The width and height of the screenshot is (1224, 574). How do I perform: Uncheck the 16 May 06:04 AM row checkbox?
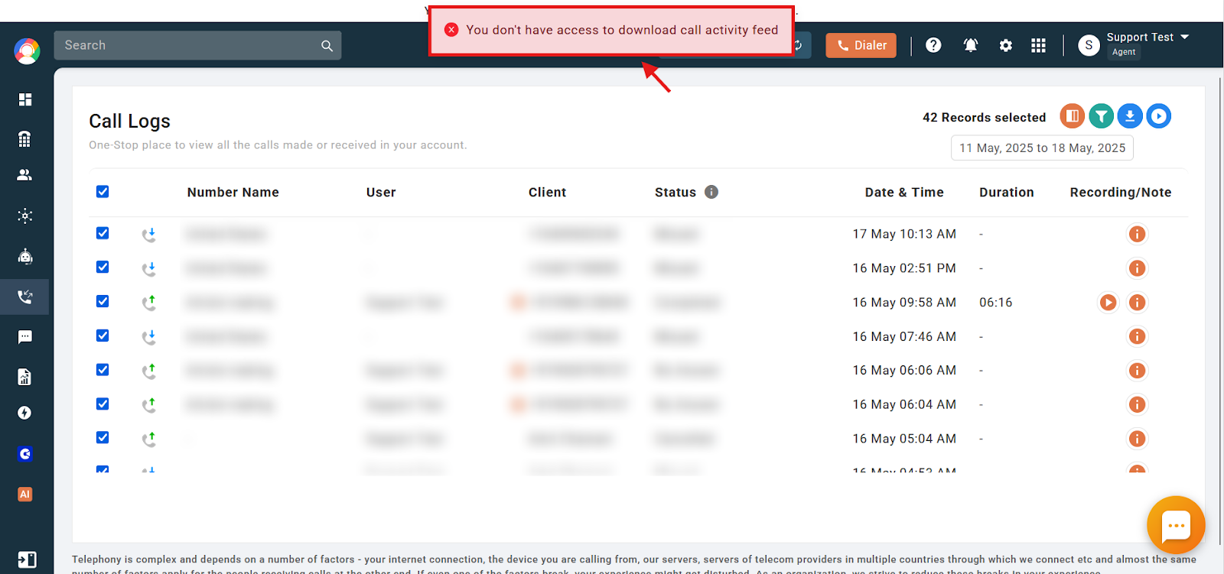point(103,404)
